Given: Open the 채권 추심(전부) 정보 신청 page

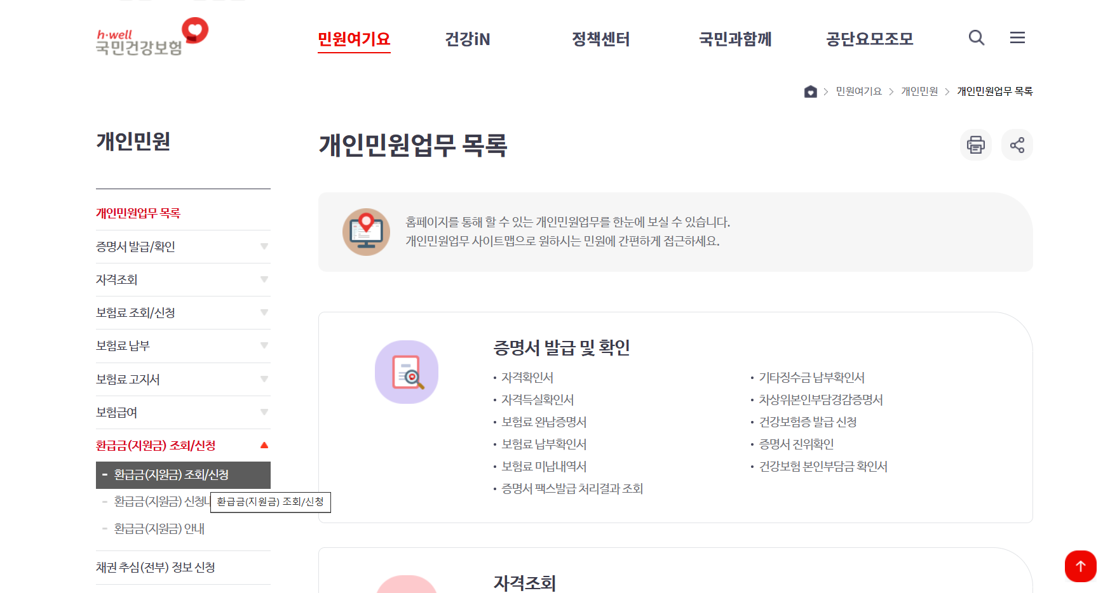Looking at the screenshot, I should (x=157, y=567).
